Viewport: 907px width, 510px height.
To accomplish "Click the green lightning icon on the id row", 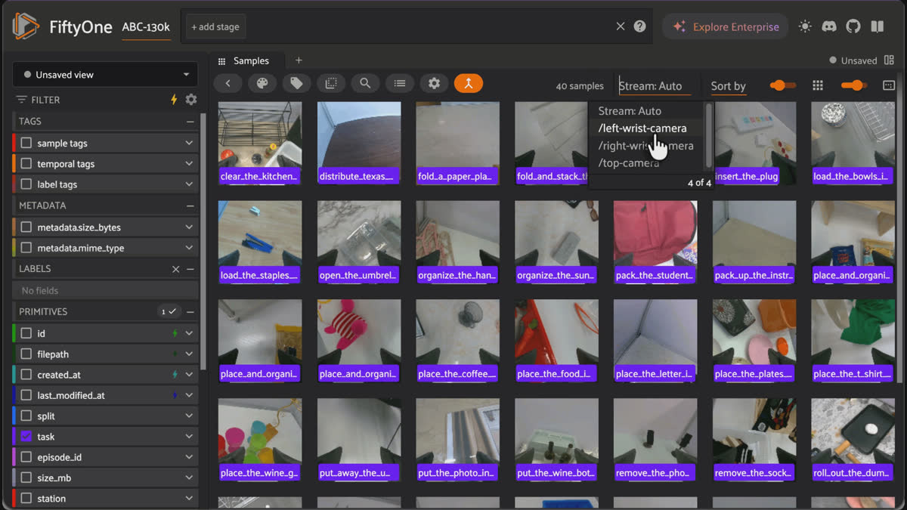I will [175, 333].
